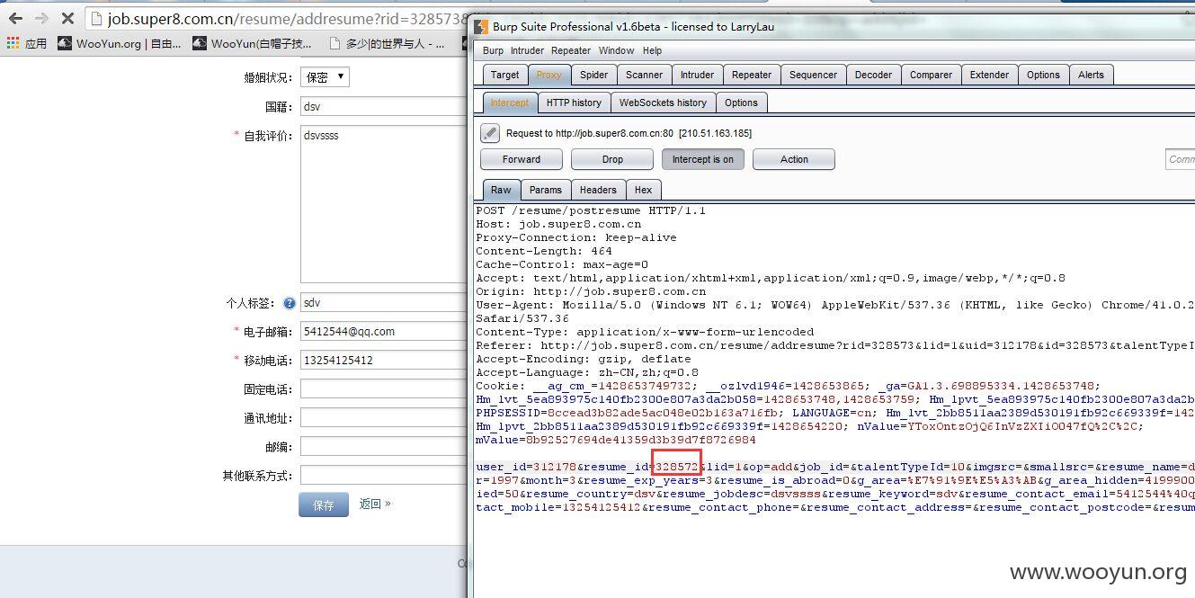Image resolution: width=1195 pixels, height=598 pixels.
Task: Click the 自我评价 textarea
Action: (x=384, y=204)
